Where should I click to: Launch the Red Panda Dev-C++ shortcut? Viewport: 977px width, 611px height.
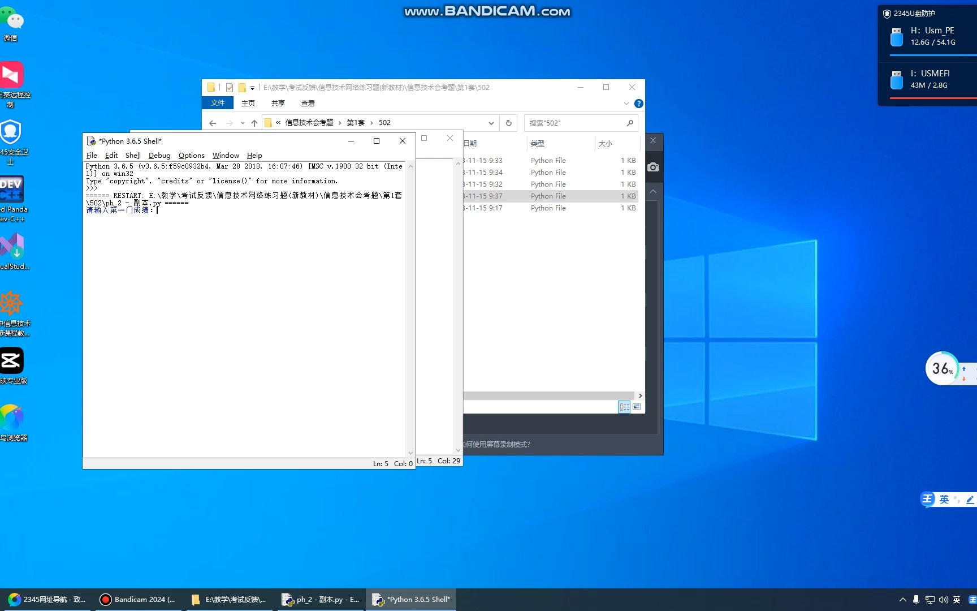click(x=13, y=199)
